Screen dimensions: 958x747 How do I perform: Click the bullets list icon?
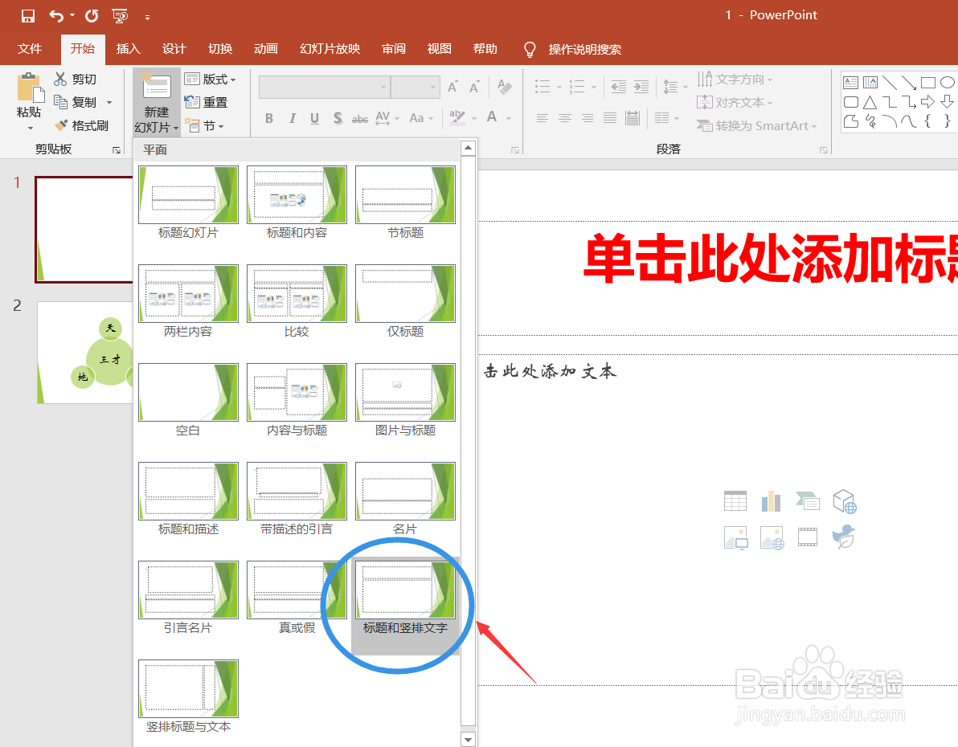point(542,87)
